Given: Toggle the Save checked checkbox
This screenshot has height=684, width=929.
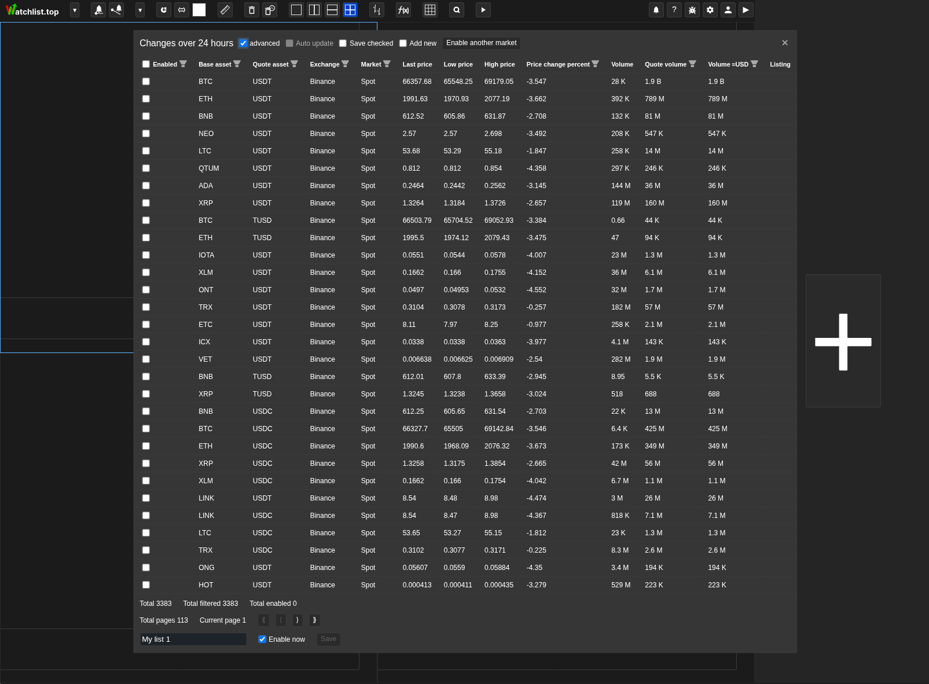Looking at the screenshot, I should [x=343, y=43].
